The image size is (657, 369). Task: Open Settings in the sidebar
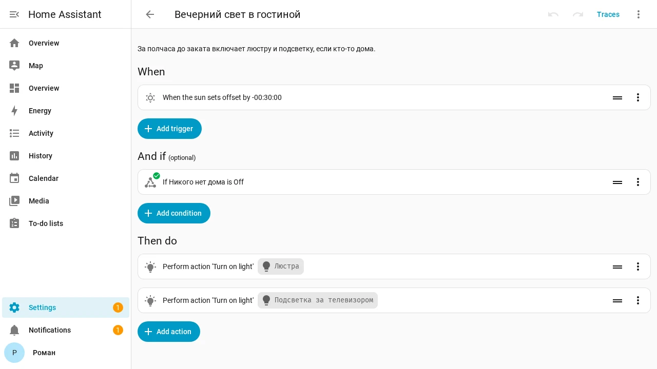tap(66, 307)
